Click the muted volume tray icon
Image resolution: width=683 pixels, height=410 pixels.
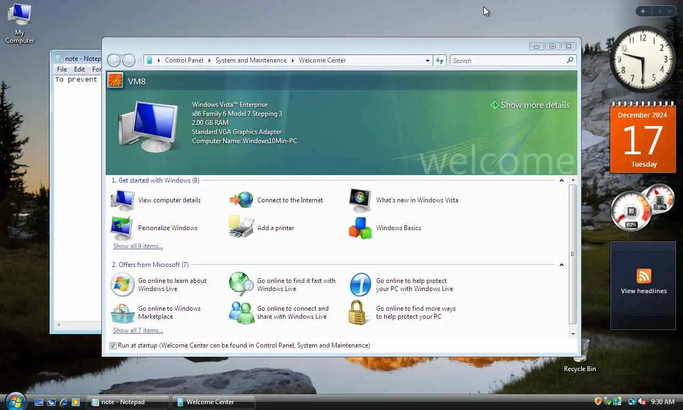coord(642,401)
